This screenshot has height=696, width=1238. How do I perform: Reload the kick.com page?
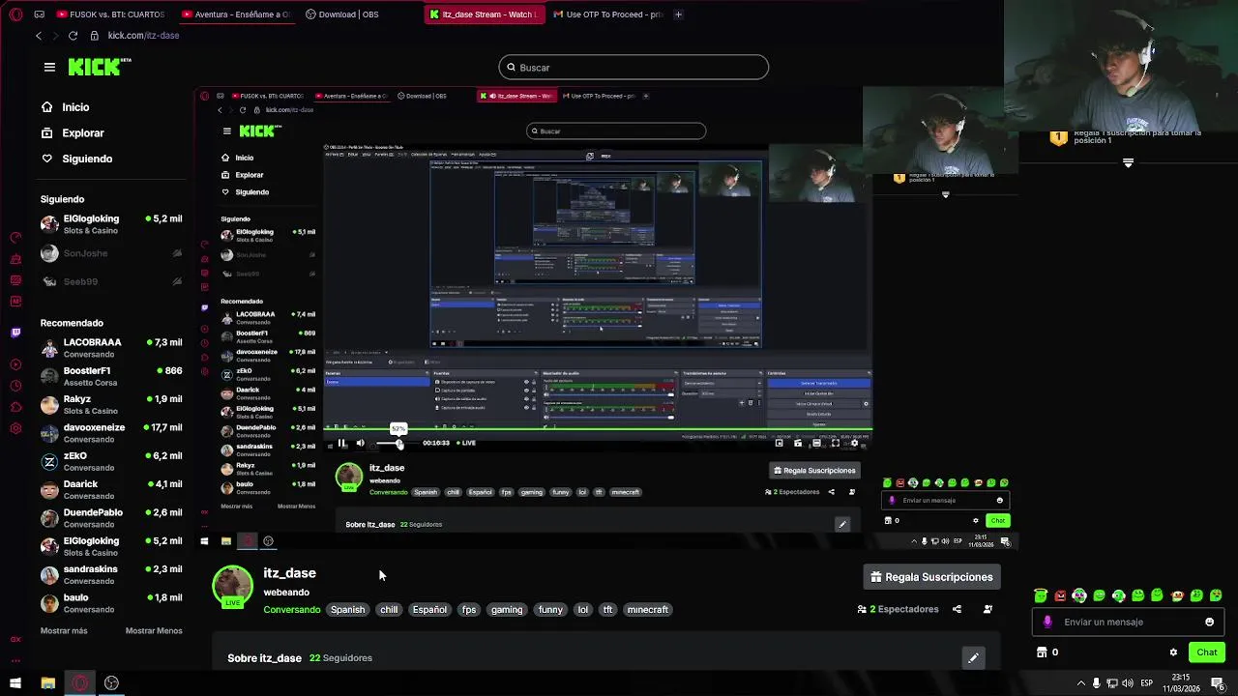click(x=73, y=36)
